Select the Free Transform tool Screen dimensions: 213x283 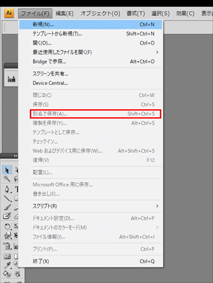point(16,235)
